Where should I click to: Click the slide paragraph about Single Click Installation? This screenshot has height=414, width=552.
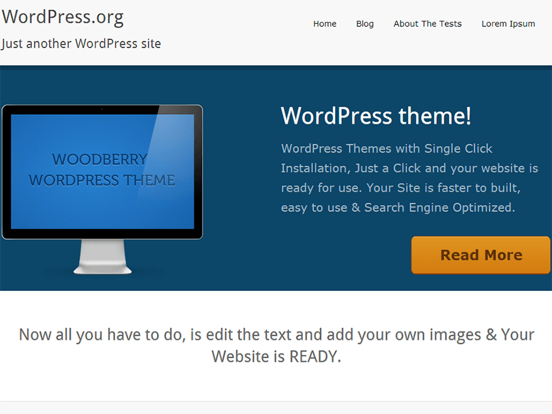[409, 178]
